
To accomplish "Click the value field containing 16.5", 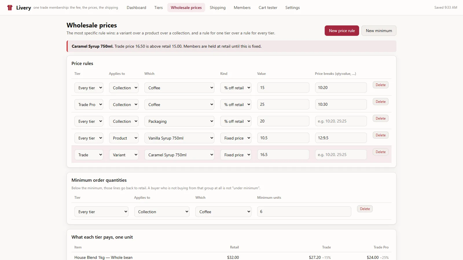I will coord(283,155).
